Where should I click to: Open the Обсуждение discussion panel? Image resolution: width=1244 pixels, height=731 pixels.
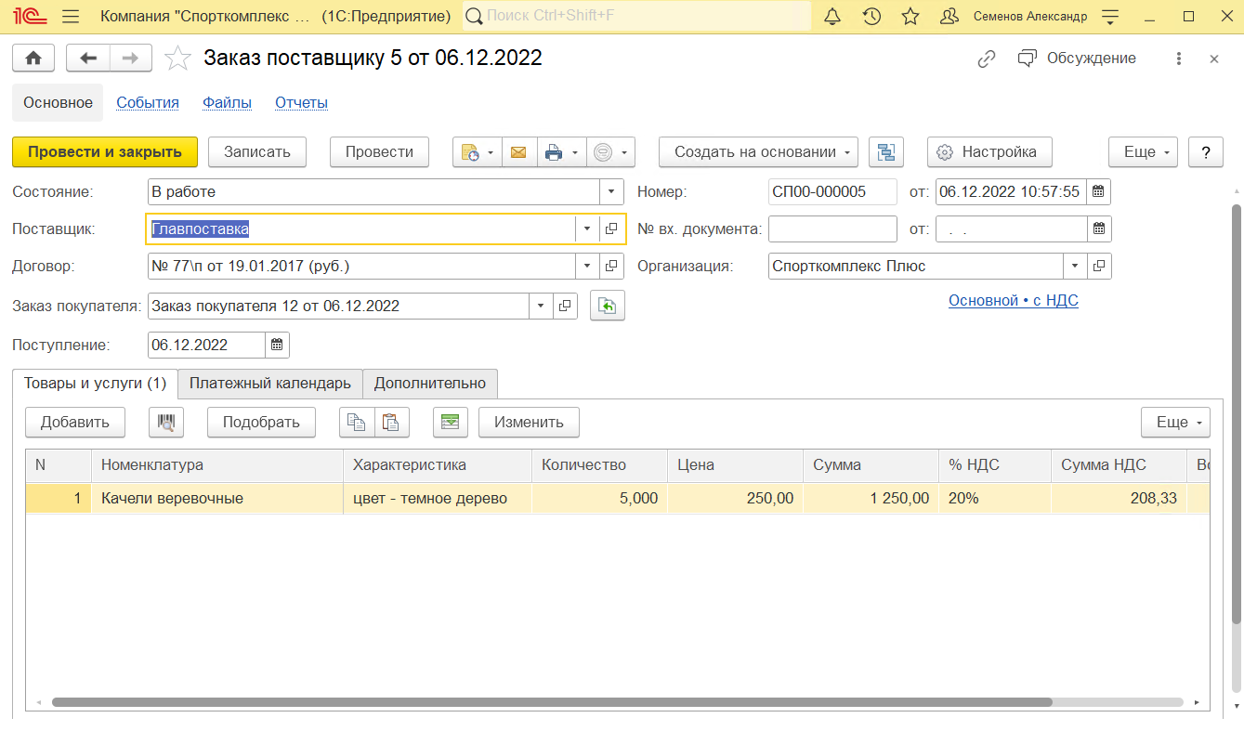coord(1077,59)
